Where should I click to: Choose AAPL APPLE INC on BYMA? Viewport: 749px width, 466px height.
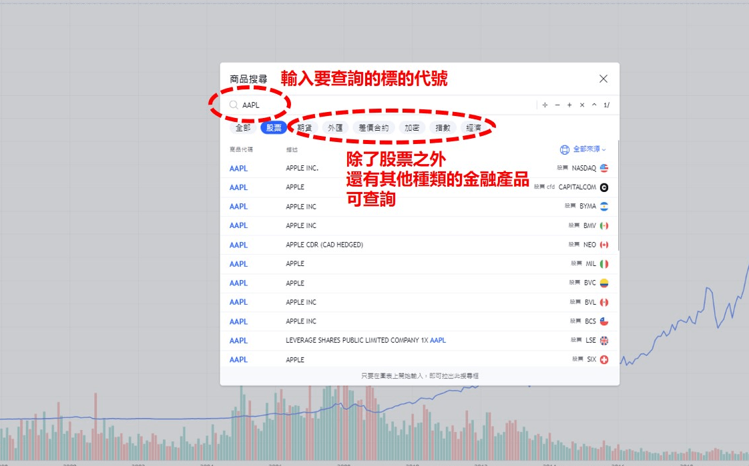point(419,207)
